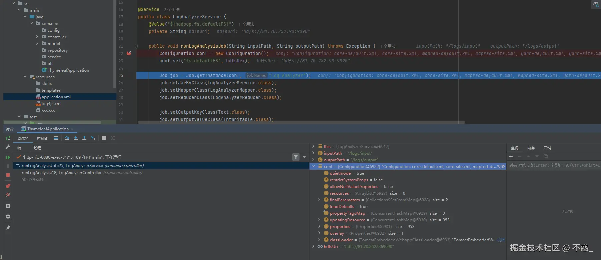Move the watch up with the up arrow
Image resolution: width=601 pixels, height=260 pixels.
click(528, 156)
